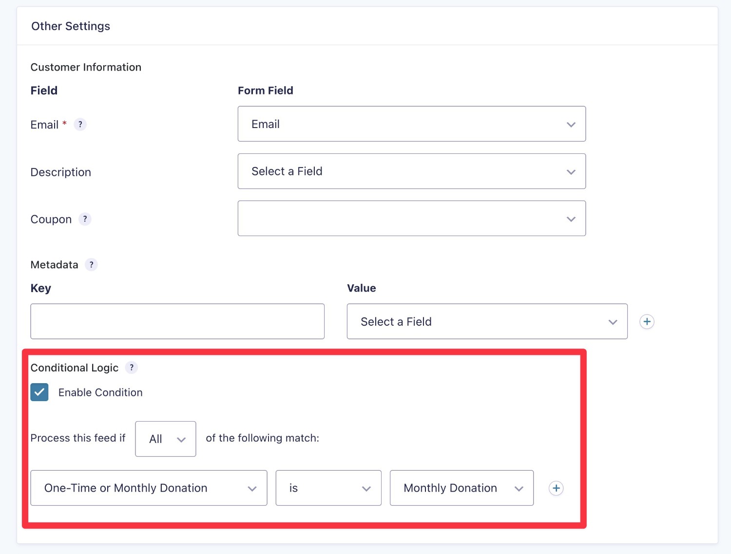Open the is operator dropdown

tap(328, 488)
